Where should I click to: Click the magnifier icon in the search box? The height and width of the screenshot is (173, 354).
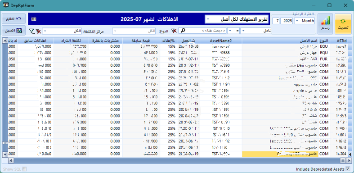tap(183, 31)
